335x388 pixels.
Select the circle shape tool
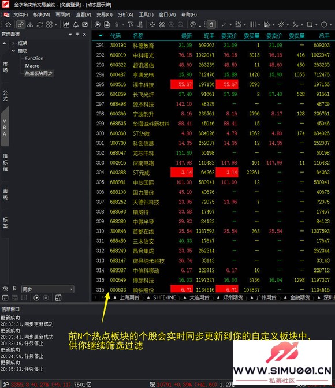point(324,24)
